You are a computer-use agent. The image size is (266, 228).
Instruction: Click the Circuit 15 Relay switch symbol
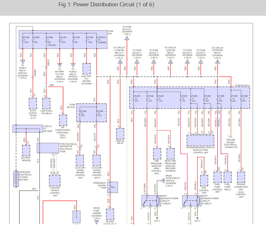[151, 201]
